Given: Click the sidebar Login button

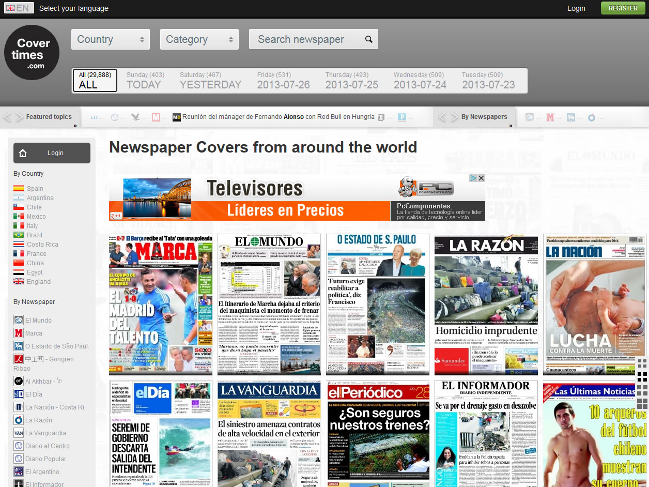Looking at the screenshot, I should point(52,153).
